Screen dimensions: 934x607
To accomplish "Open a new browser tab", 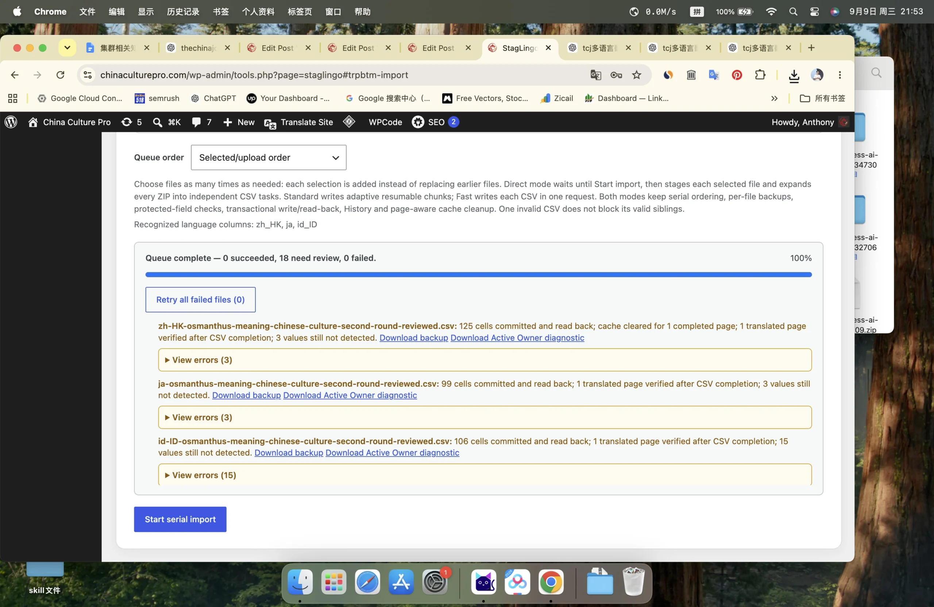I will pos(811,48).
